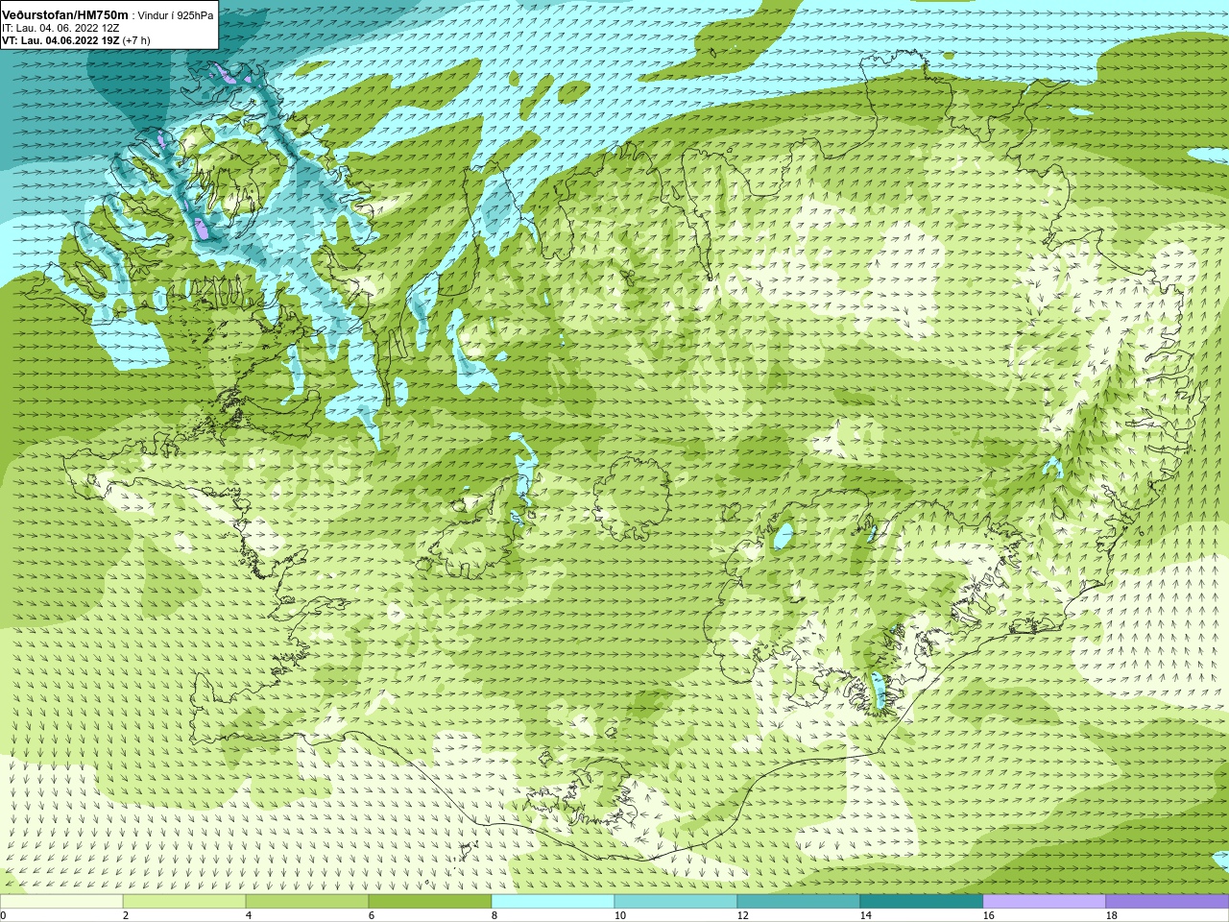Click the 16–18 m/s lavender legend swatch
Image resolution: width=1229 pixels, height=922 pixels.
tap(1045, 902)
